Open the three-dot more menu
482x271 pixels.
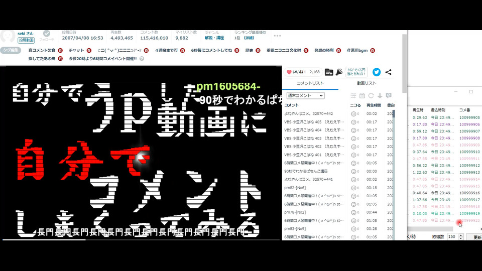pyautogui.click(x=277, y=36)
